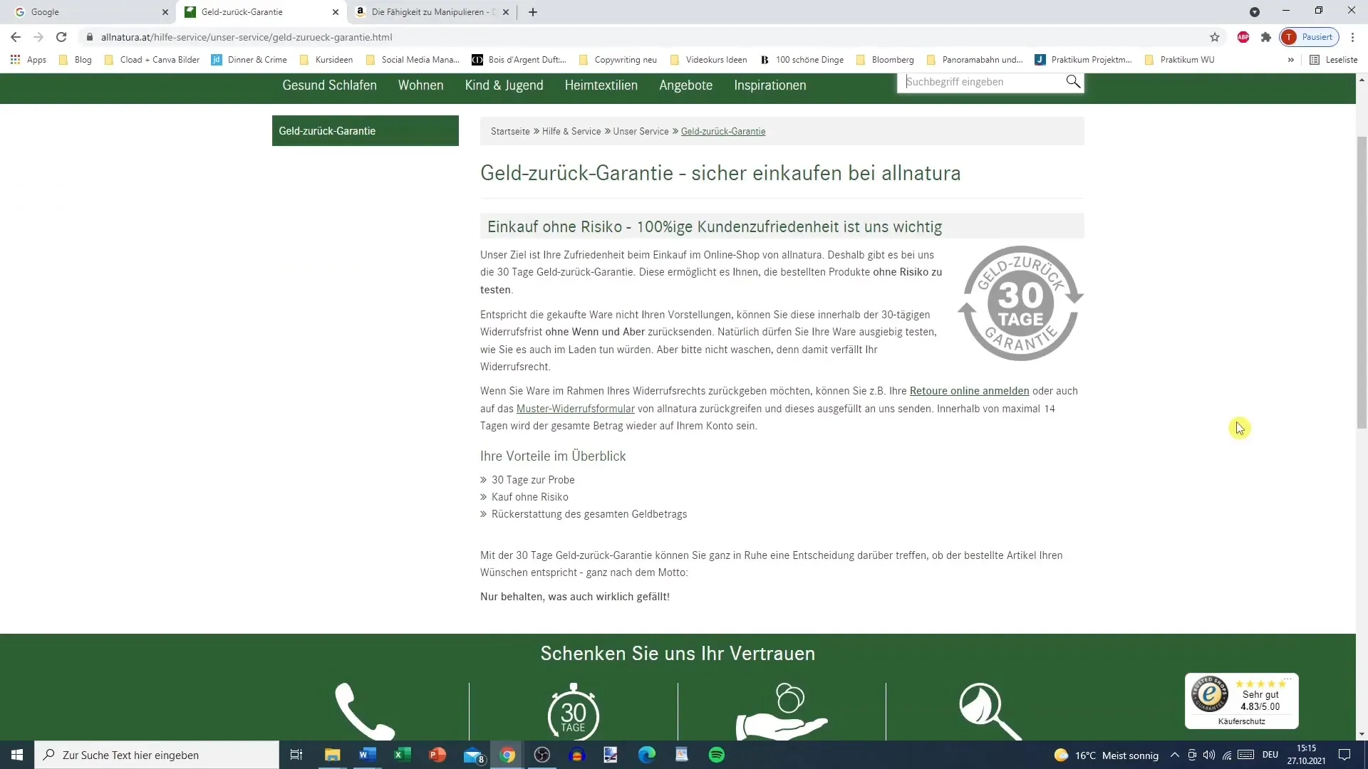This screenshot has width=1368, height=769.
Task: Open the Heimtextilien menu
Action: pos(601,85)
